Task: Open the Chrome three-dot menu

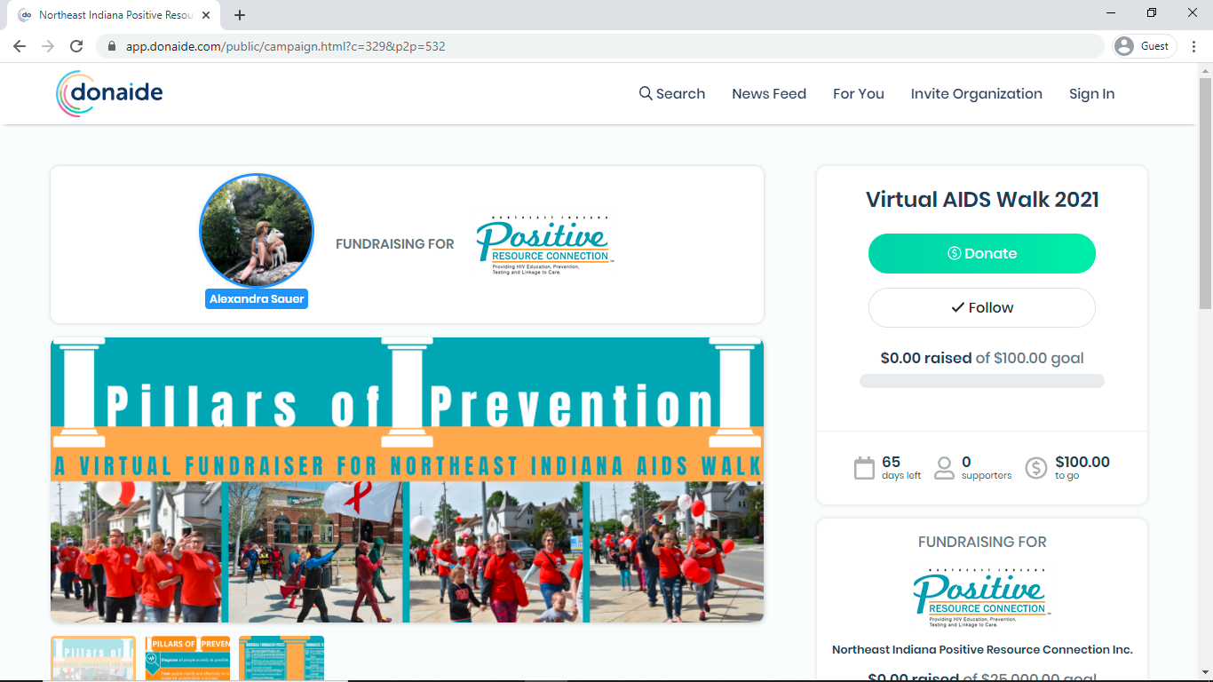Action: (x=1194, y=46)
